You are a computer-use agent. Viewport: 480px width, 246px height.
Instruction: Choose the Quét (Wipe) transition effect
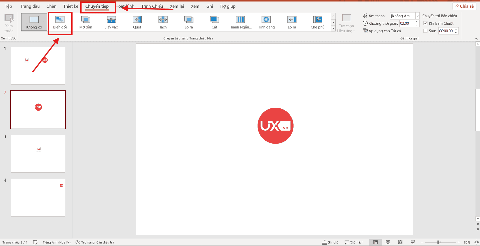coord(137,22)
